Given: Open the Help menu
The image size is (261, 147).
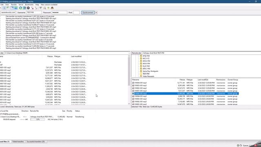Looking at the screenshot, I should (x=37, y=4).
